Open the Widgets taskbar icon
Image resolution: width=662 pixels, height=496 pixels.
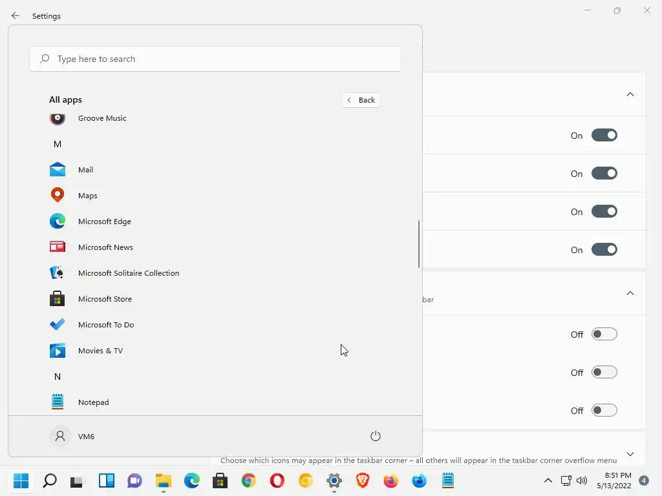(107, 480)
